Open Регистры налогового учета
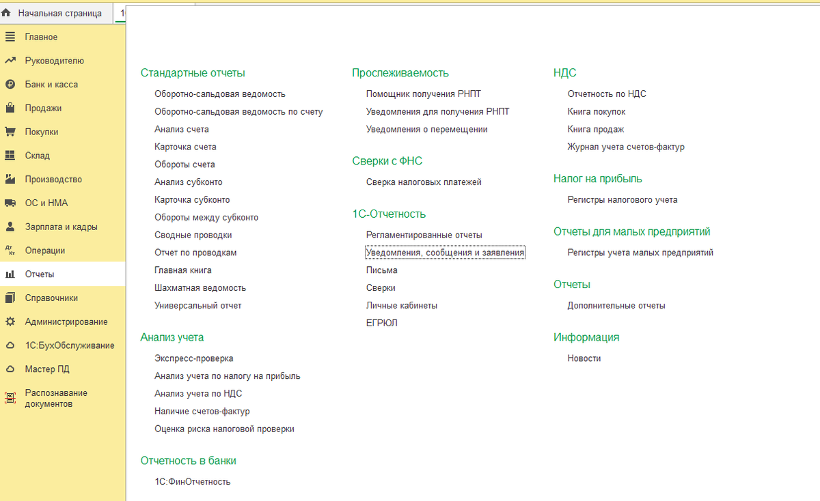 (623, 200)
